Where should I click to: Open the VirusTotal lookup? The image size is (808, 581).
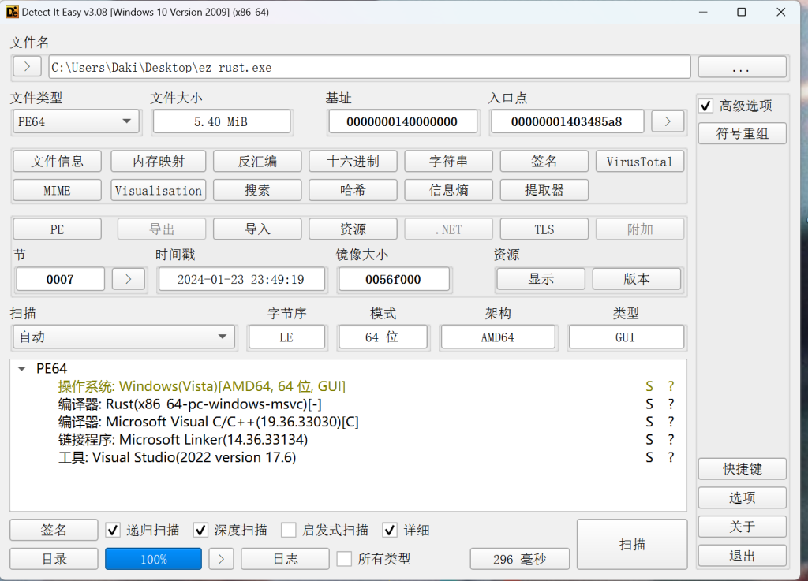click(x=639, y=162)
